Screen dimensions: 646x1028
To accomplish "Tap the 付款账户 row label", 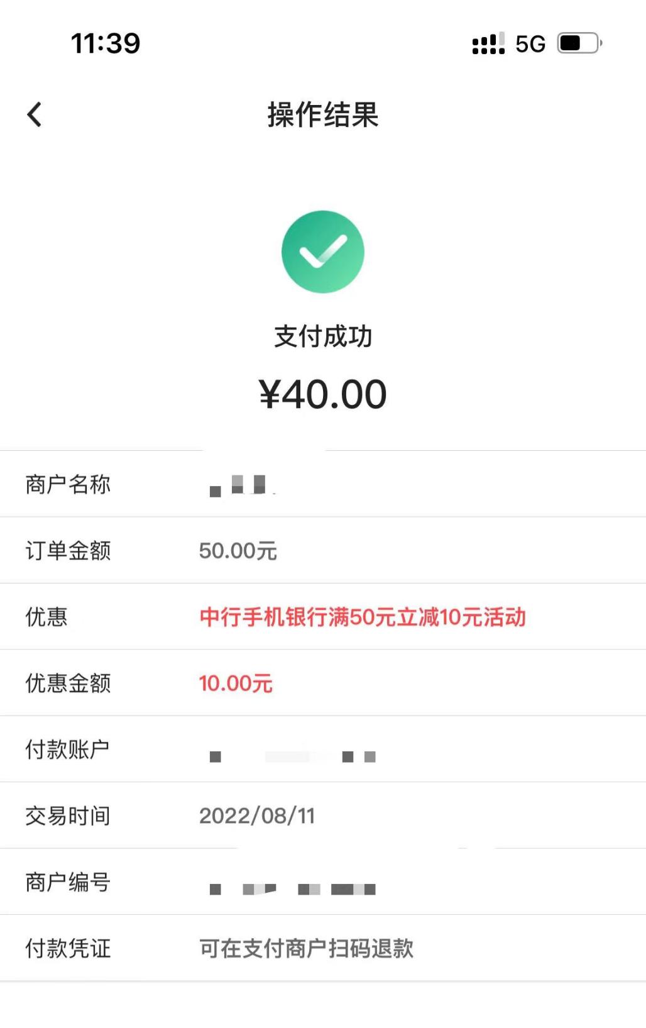I will click(x=67, y=749).
